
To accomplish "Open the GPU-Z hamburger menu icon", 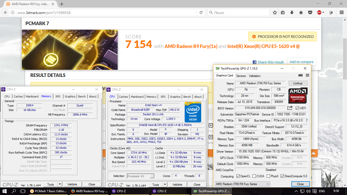I will coord(307,75).
